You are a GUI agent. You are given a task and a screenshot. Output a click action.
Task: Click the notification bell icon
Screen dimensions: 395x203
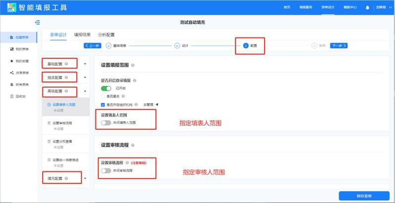coord(367,7)
